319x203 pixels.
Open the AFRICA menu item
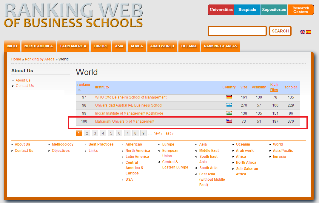[x=137, y=46]
